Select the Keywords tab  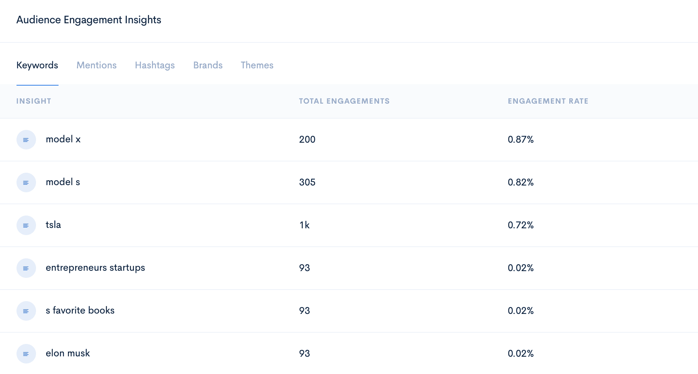37,65
